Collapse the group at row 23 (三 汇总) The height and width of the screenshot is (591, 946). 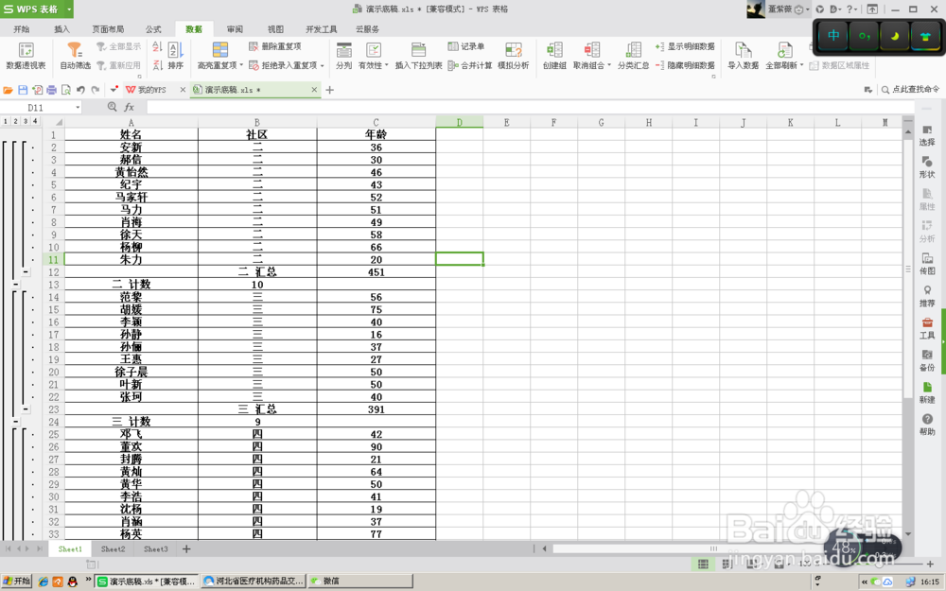point(26,408)
